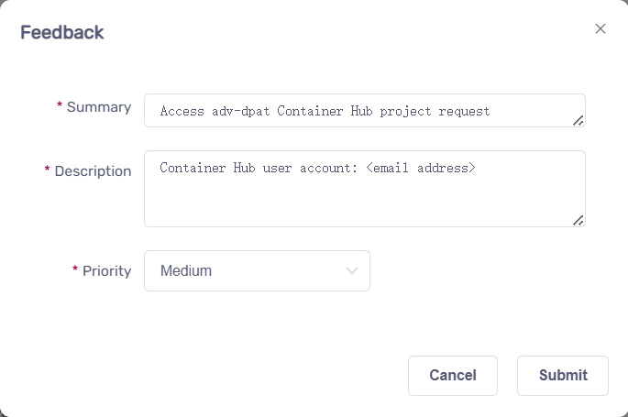Click the Summary field label

tap(99, 107)
